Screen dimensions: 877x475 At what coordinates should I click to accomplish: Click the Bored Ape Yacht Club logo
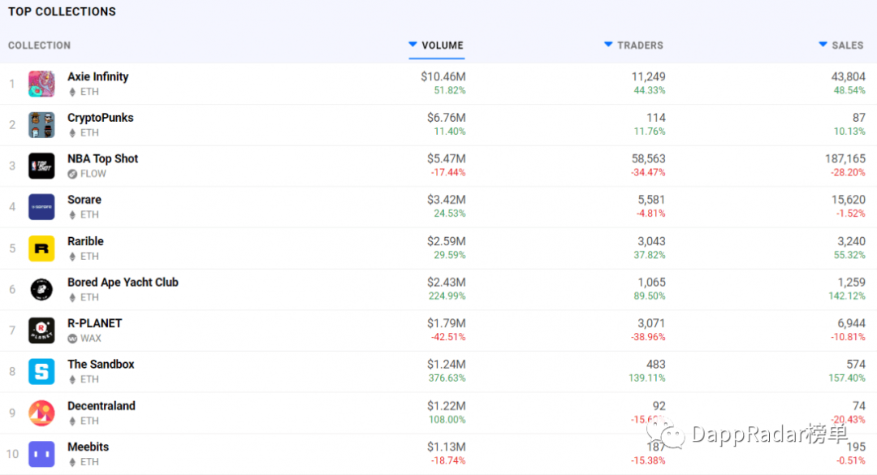(x=41, y=289)
